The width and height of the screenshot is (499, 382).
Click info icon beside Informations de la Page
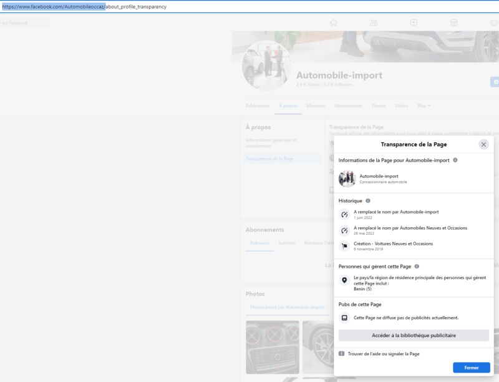[455, 160]
